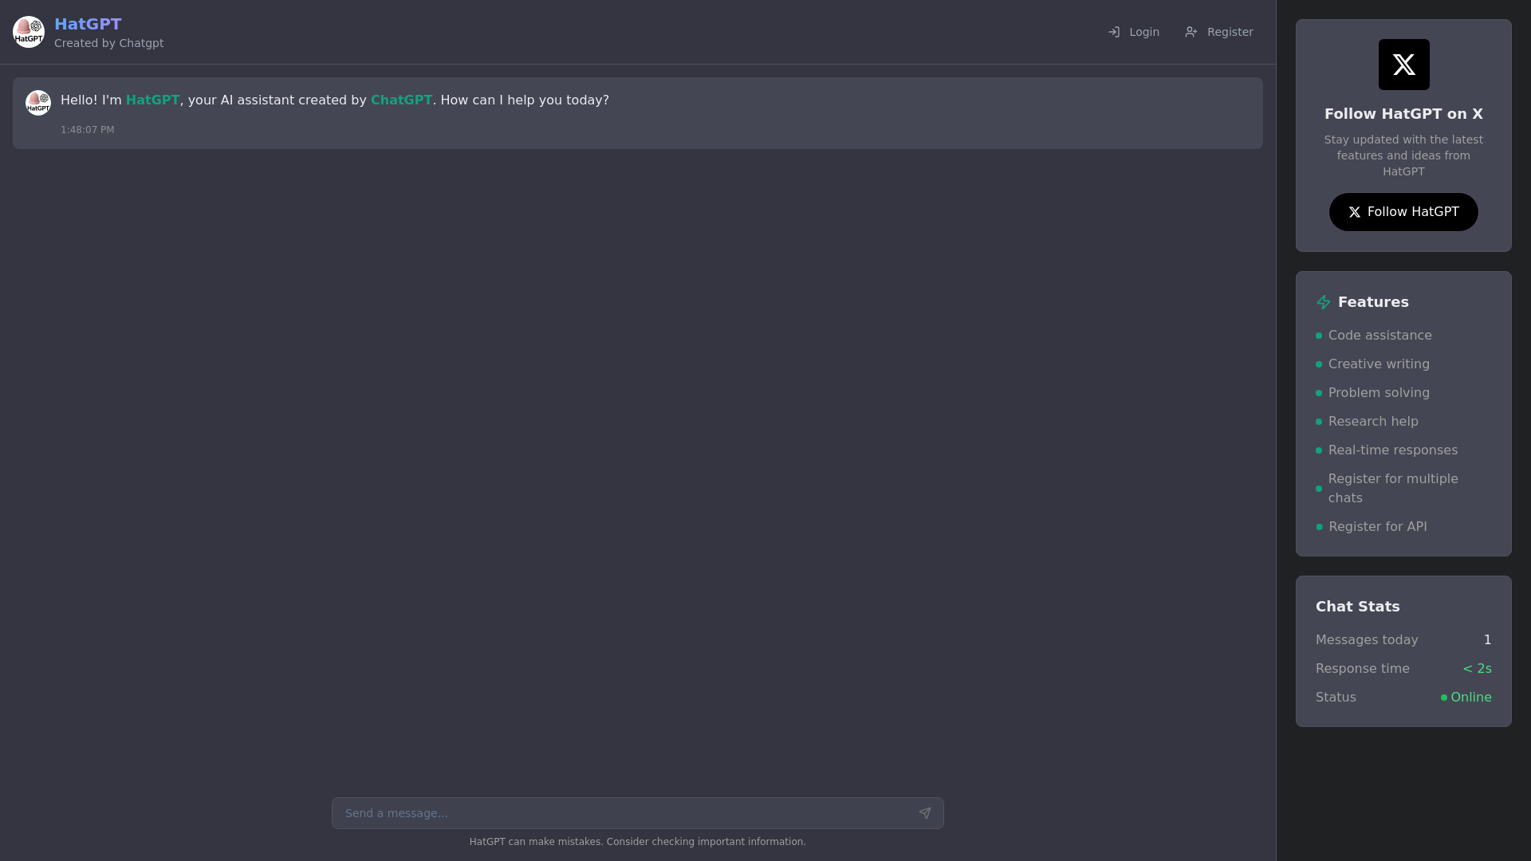Click the Follow HatGPT button
Screen dimensions: 1531x861
click(x=1403, y=212)
